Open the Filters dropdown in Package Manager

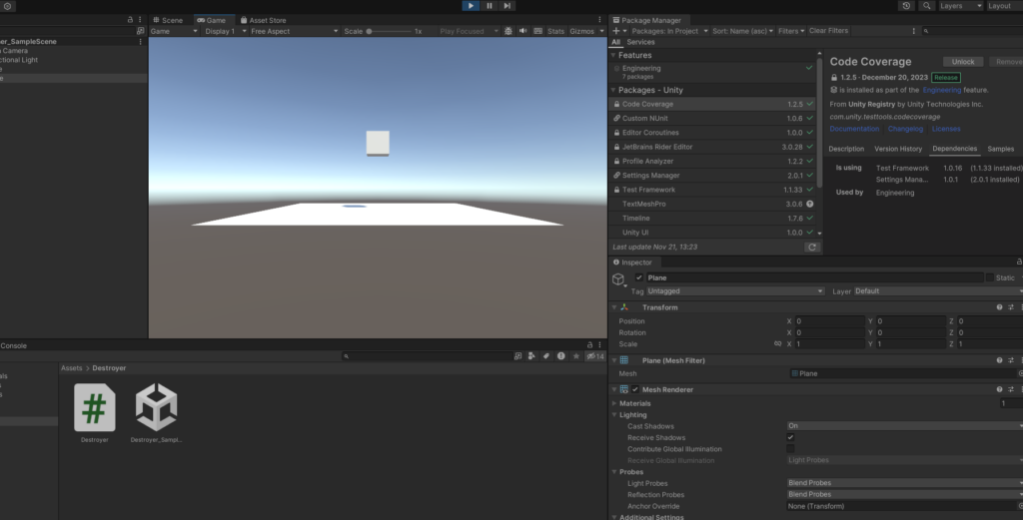[x=791, y=31]
